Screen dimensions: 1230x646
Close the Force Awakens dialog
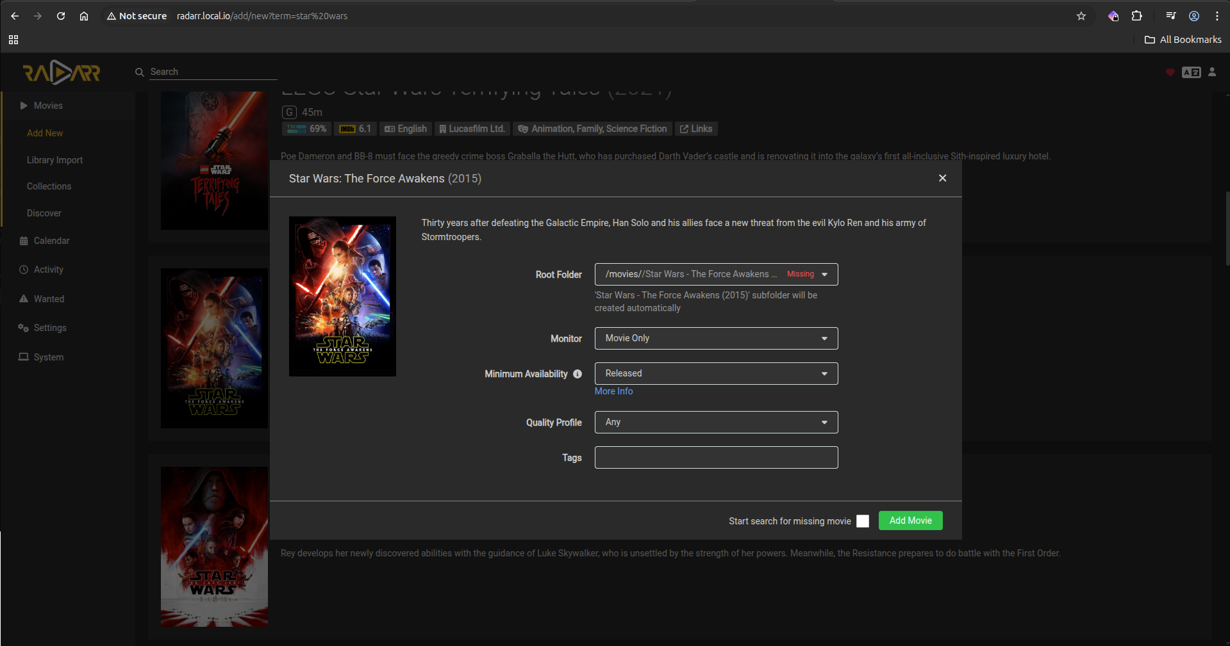point(942,178)
